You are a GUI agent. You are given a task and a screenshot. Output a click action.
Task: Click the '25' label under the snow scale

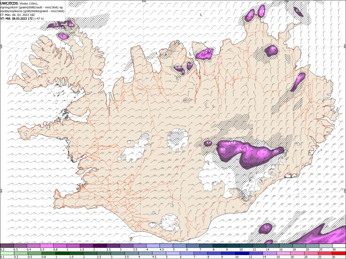(x=320, y=250)
